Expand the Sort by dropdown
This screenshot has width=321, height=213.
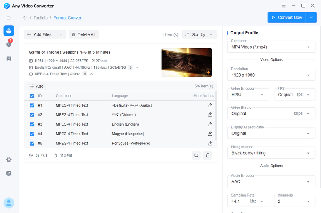199,35
